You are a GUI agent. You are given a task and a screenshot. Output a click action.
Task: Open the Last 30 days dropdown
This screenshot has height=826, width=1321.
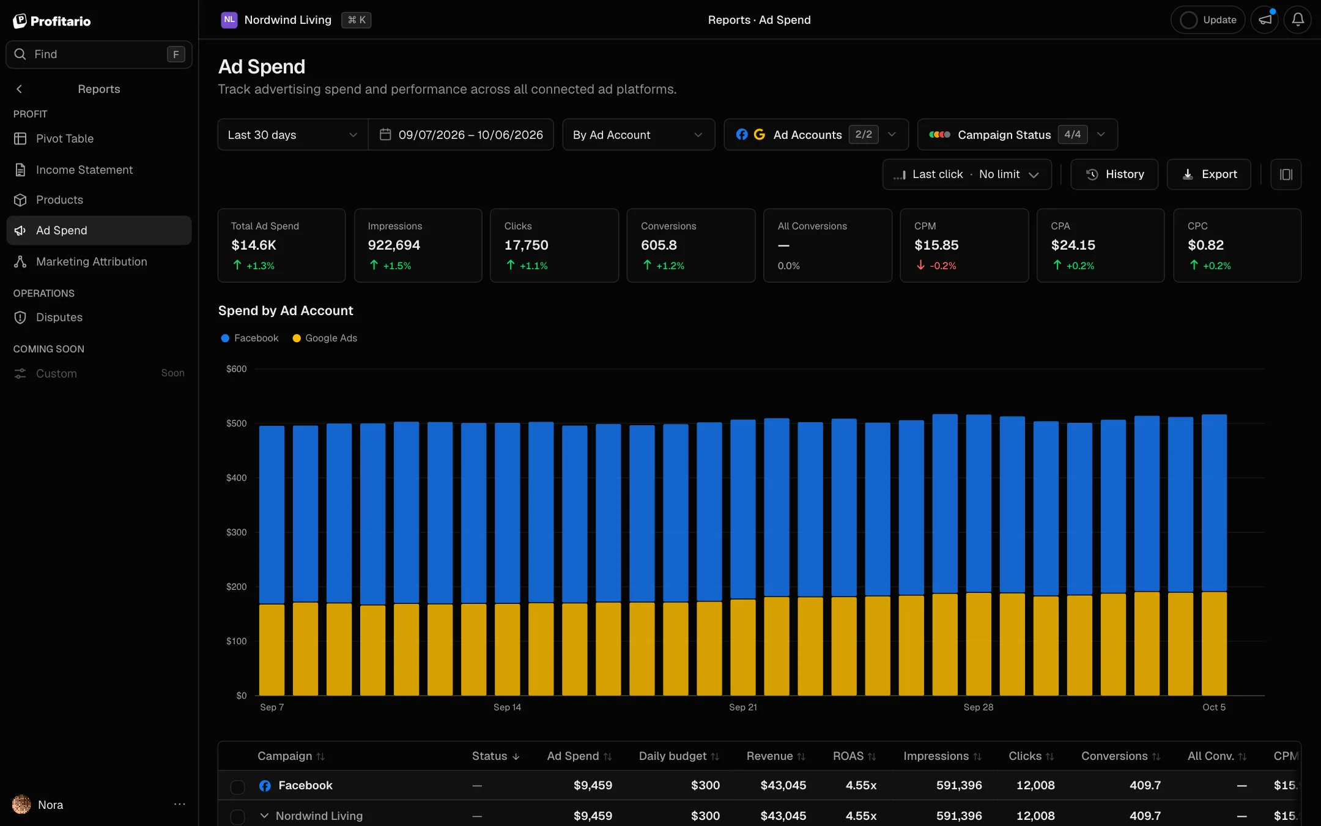(293, 135)
